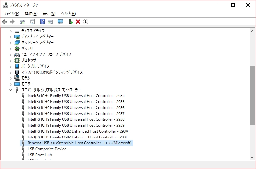Select USB Composite Device label

tap(47, 149)
